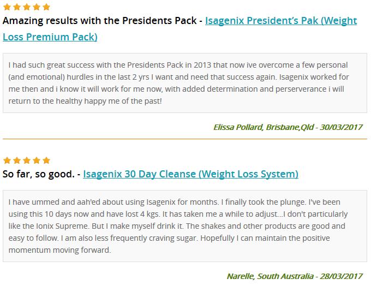
Task: Click the first star of the 'So far, so good' review
Action: 7,161
